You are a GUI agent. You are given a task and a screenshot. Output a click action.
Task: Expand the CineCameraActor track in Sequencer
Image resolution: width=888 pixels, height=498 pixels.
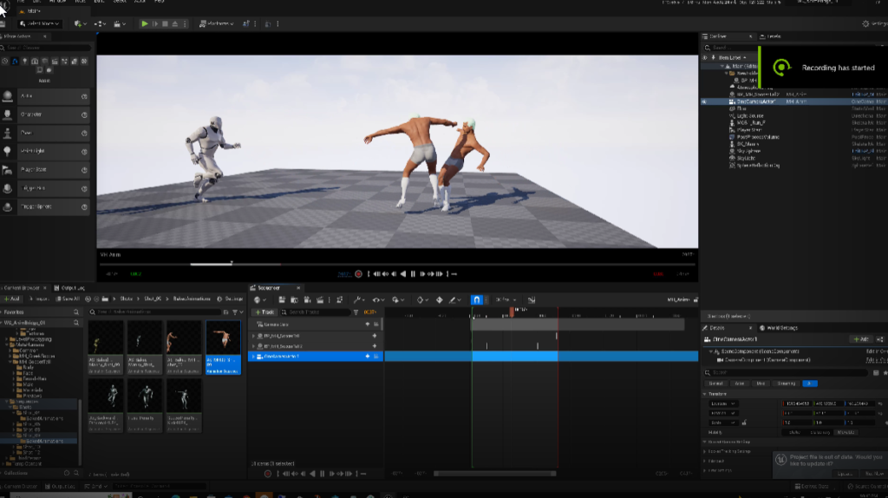pyautogui.click(x=254, y=356)
